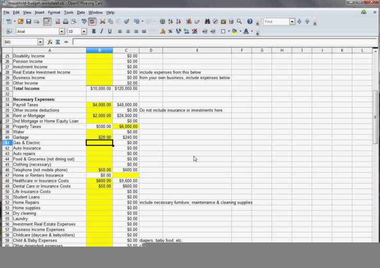Click the Sort Ascending icon

(x=171, y=21)
